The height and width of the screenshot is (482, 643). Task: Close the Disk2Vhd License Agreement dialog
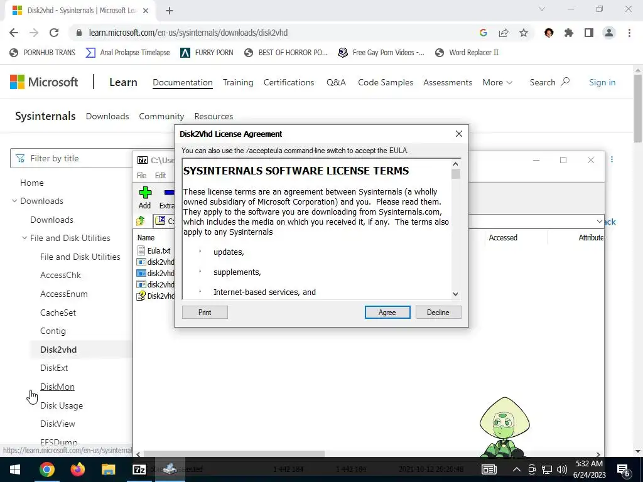459,134
